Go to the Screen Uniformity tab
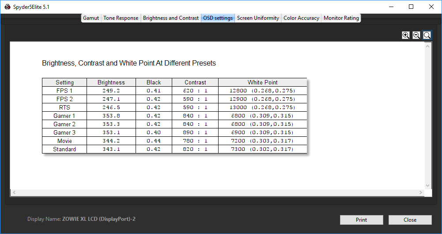The image size is (442, 234). (x=258, y=18)
